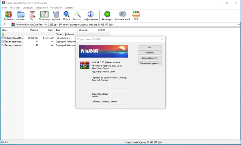Select the Тихая распаков... file name
This screenshot has width=241, height=145.
coord(14,42)
